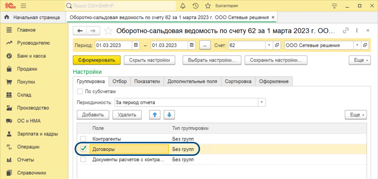
Task: Click the home icon on Начальная страница tab
Action: (x=7, y=17)
